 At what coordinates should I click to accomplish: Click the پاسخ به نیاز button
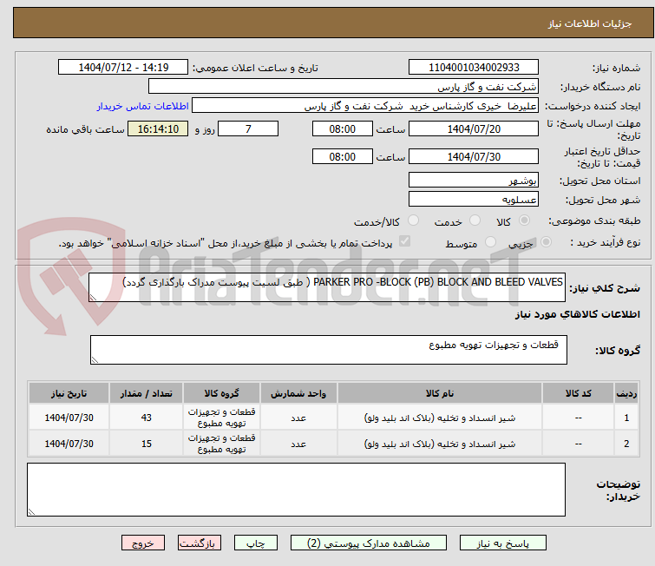click(x=508, y=543)
